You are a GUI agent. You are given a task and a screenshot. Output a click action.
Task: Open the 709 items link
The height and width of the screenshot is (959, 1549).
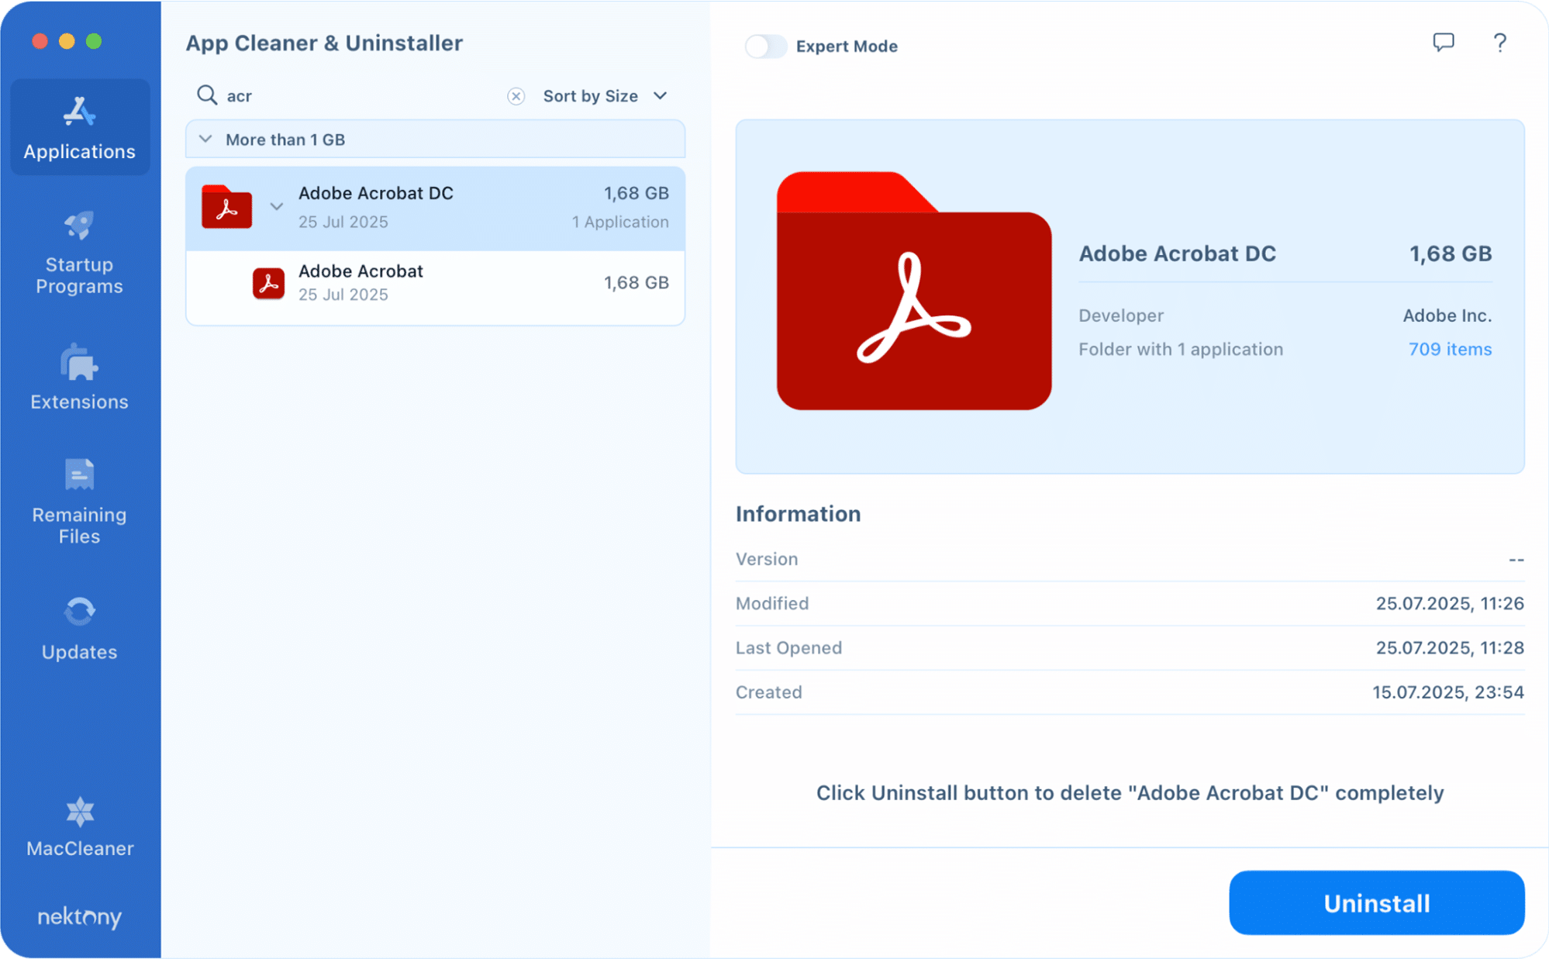pos(1450,349)
